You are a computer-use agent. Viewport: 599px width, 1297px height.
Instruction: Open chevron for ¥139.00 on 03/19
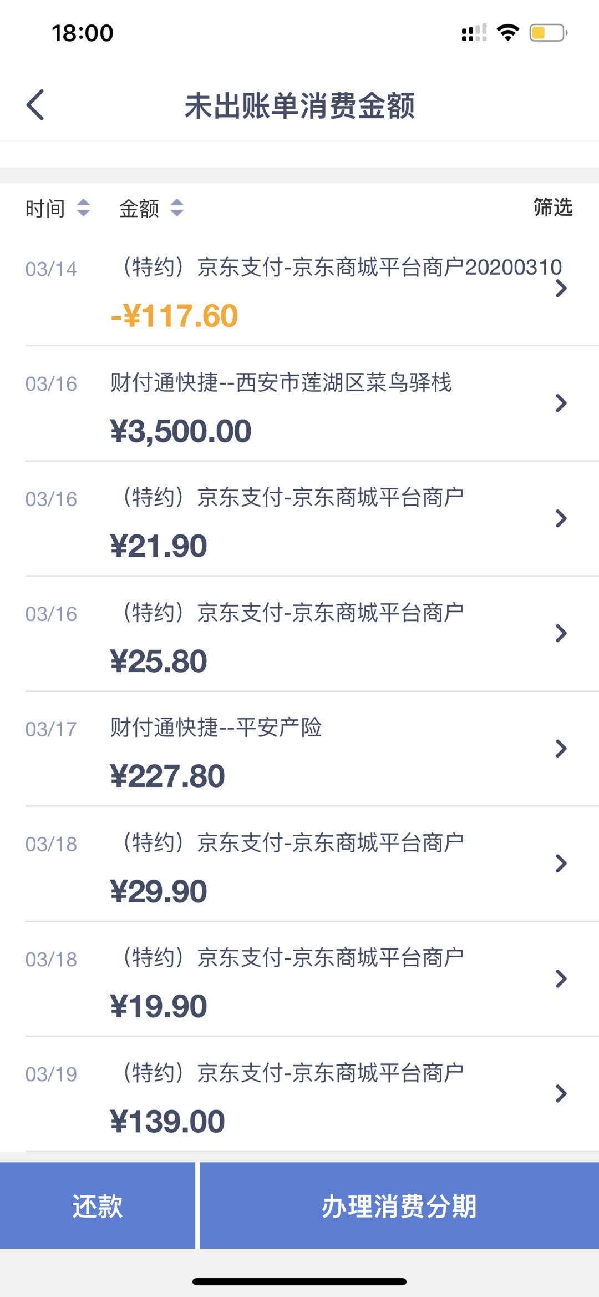(561, 1093)
